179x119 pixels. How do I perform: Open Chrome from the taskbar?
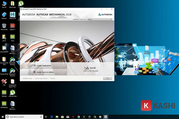[x=78, y=117]
